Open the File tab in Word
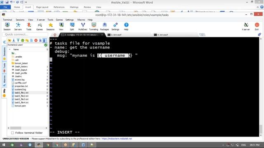264x148 pixels. coord(5,7)
